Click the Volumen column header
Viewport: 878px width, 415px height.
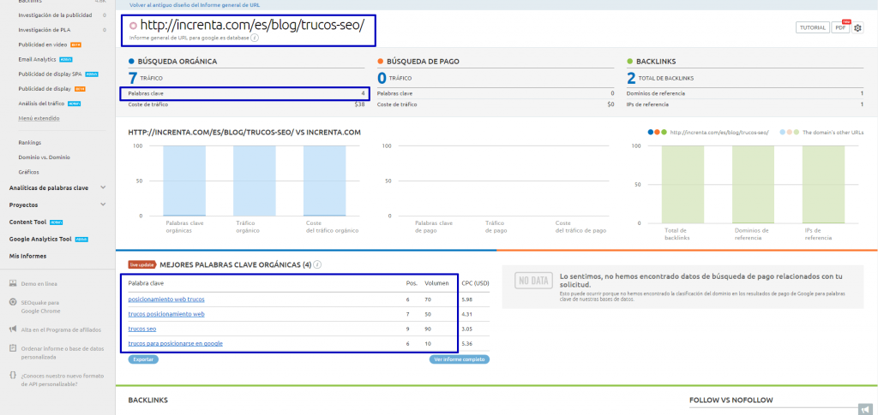pos(436,284)
